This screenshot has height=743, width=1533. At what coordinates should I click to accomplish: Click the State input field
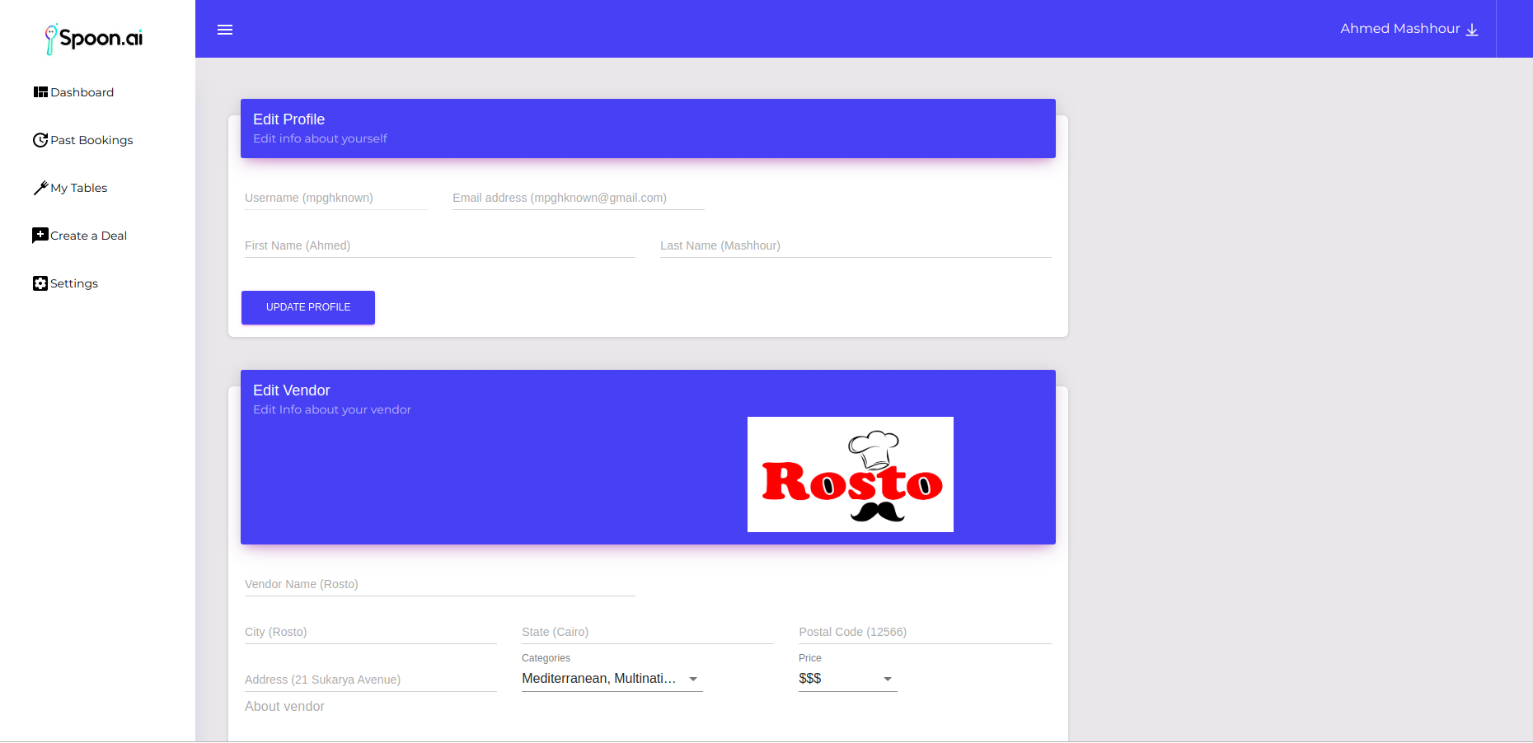648,632
